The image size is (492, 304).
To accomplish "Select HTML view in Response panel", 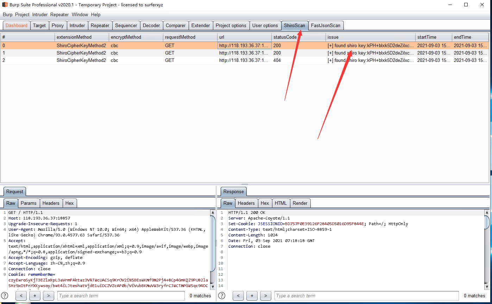I will (281, 203).
